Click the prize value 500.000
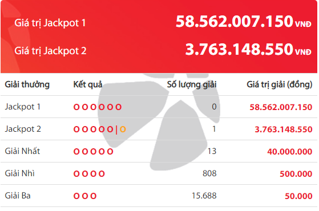This screenshot has height=211, width=319. tap(296, 174)
